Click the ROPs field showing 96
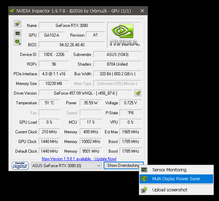219x201 pixels. click(x=54, y=64)
